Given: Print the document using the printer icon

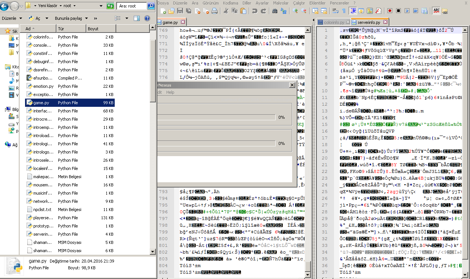Looking at the screenshot, I should click(214, 11).
